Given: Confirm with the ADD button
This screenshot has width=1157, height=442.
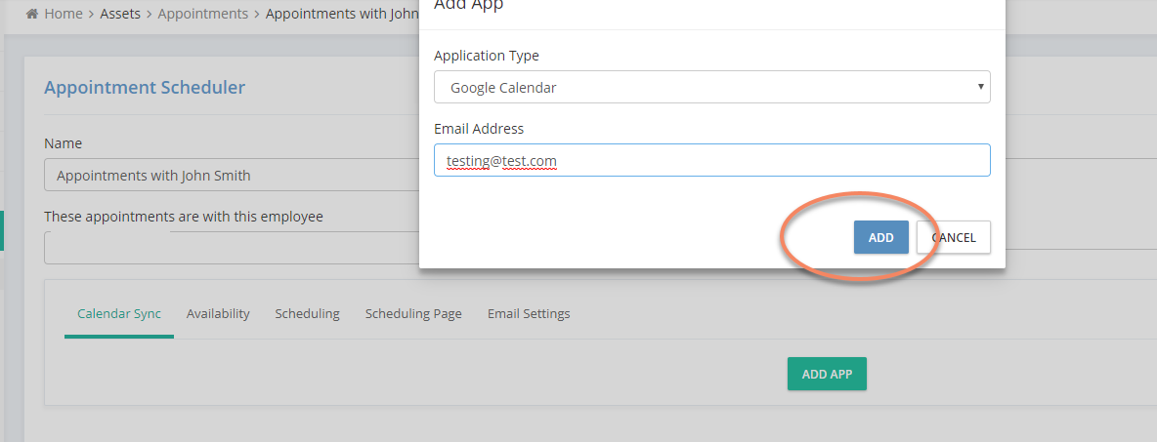Looking at the screenshot, I should tap(881, 237).
